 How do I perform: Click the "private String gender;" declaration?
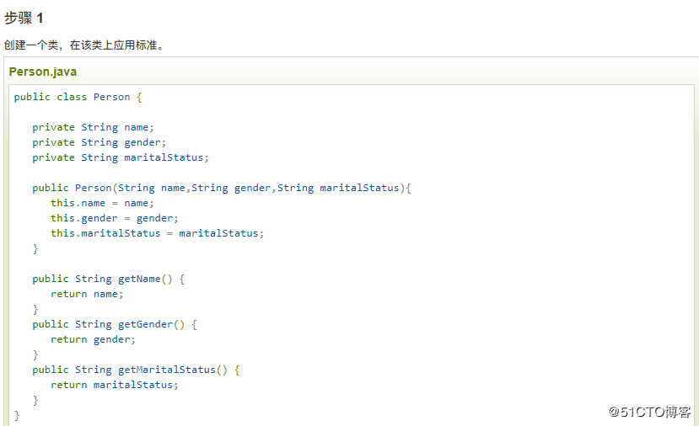[x=99, y=142]
